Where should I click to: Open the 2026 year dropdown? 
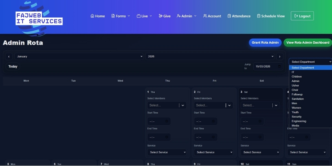click(210, 57)
